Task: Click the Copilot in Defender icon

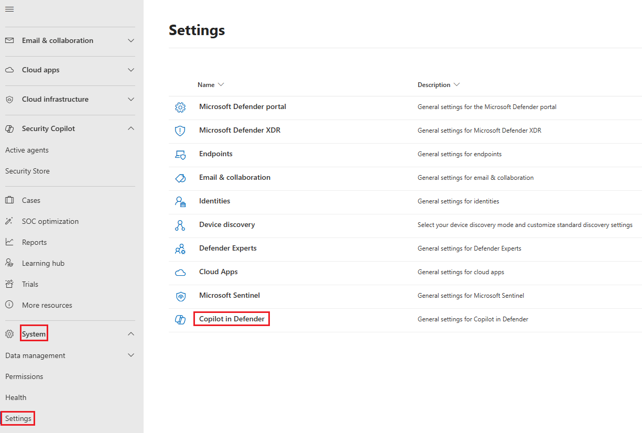Action: tap(180, 320)
